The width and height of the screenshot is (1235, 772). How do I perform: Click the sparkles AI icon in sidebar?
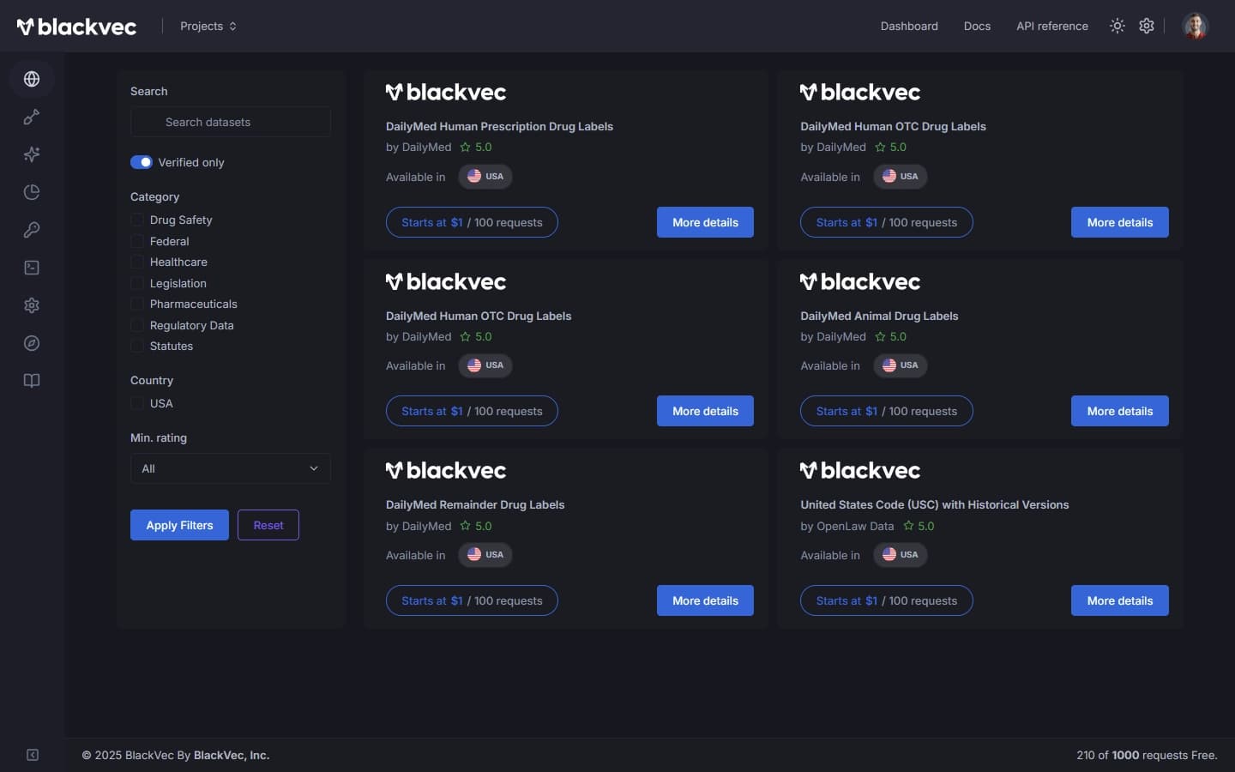click(x=32, y=154)
